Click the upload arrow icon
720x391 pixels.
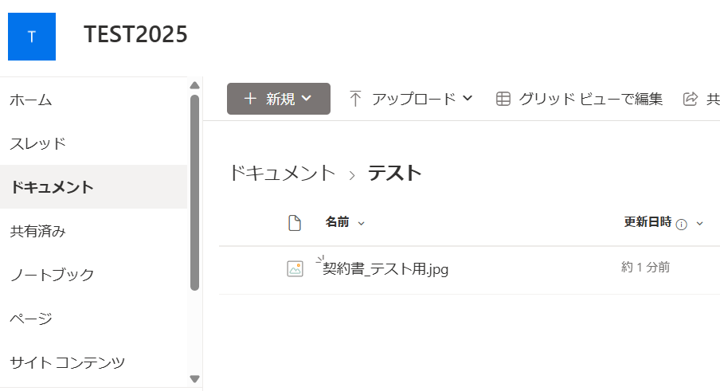355,99
